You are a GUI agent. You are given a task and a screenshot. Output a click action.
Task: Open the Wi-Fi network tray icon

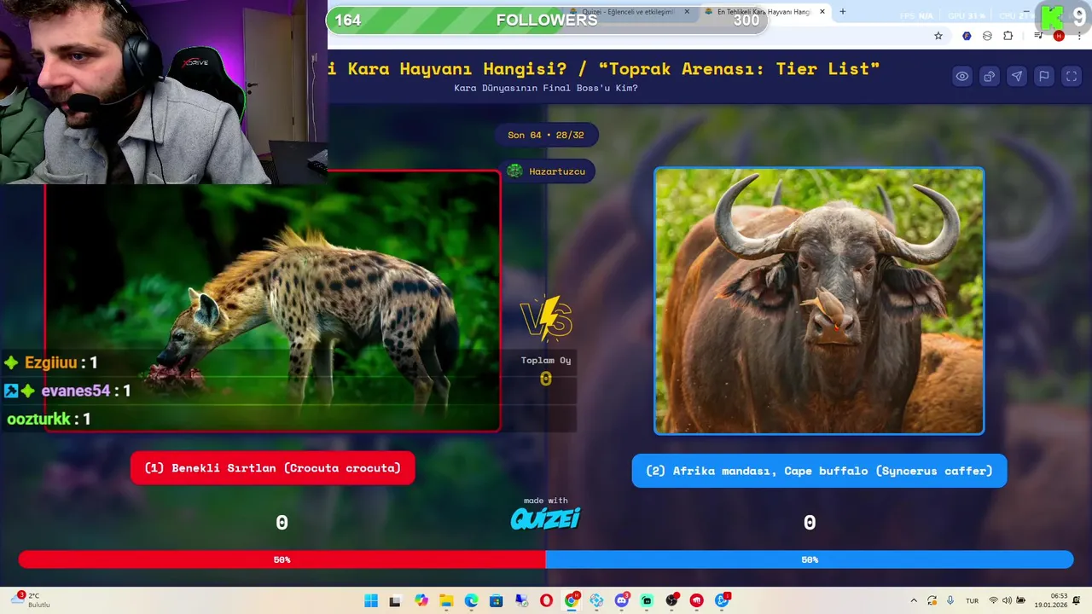[x=993, y=601]
